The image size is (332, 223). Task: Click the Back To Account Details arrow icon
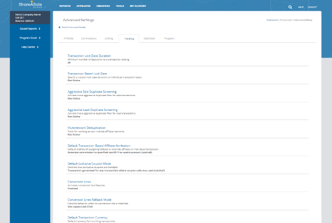[60, 27]
